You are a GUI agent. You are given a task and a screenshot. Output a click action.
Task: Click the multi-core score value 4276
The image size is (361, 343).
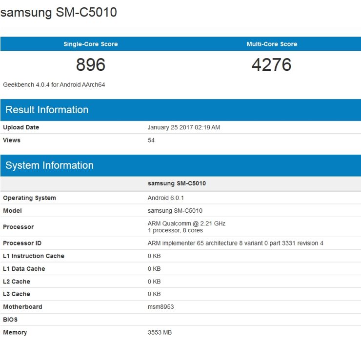[x=271, y=65]
